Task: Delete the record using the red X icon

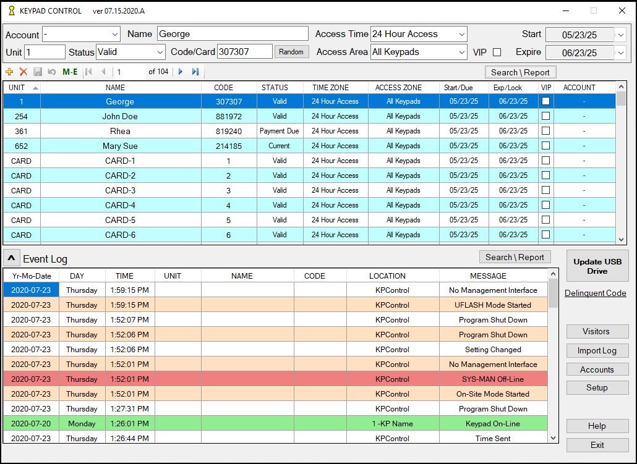Action: pyautogui.click(x=23, y=72)
